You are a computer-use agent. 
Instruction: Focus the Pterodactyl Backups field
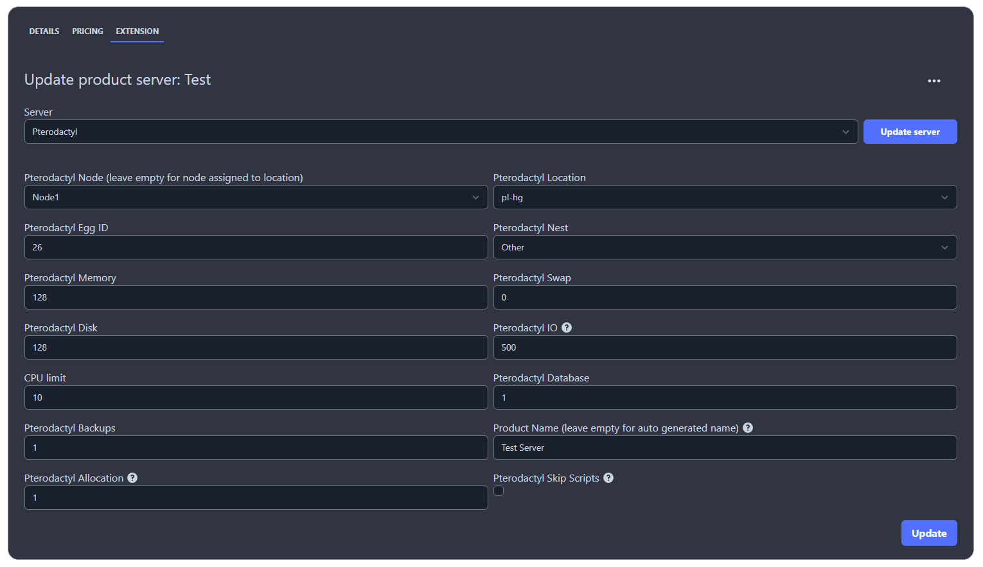point(256,448)
